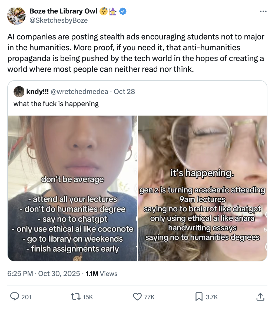
Task: Click the share upload icon
Action: tap(260, 297)
